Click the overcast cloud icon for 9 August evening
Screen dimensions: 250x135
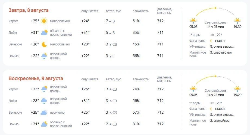click(x=44, y=113)
